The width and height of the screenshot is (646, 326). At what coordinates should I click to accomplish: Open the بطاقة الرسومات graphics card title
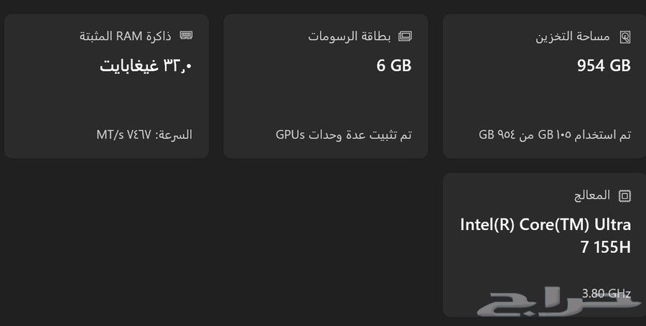[350, 36]
